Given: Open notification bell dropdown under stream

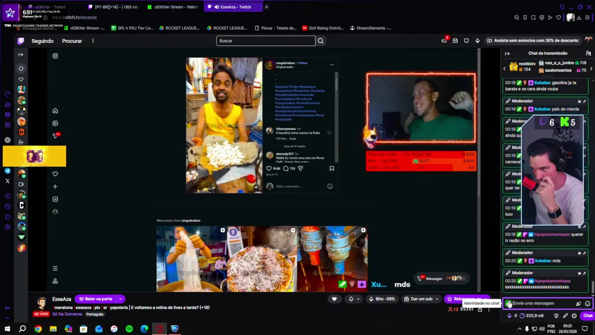Looking at the screenshot, I should (354, 299).
